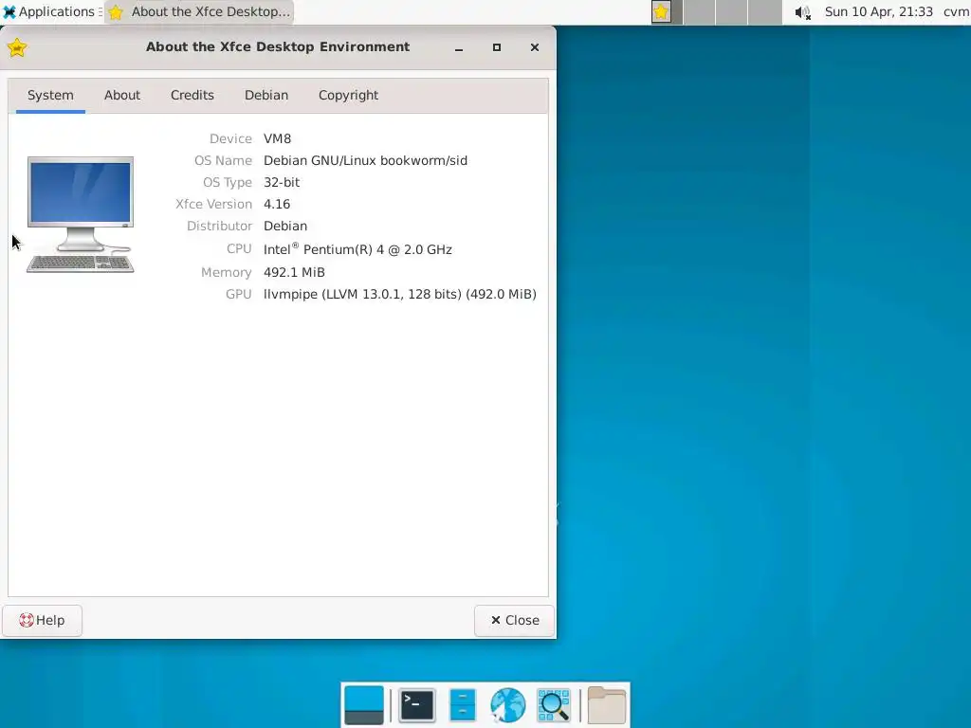971x728 pixels.
Task: Open the Credits tab
Action: point(192,96)
